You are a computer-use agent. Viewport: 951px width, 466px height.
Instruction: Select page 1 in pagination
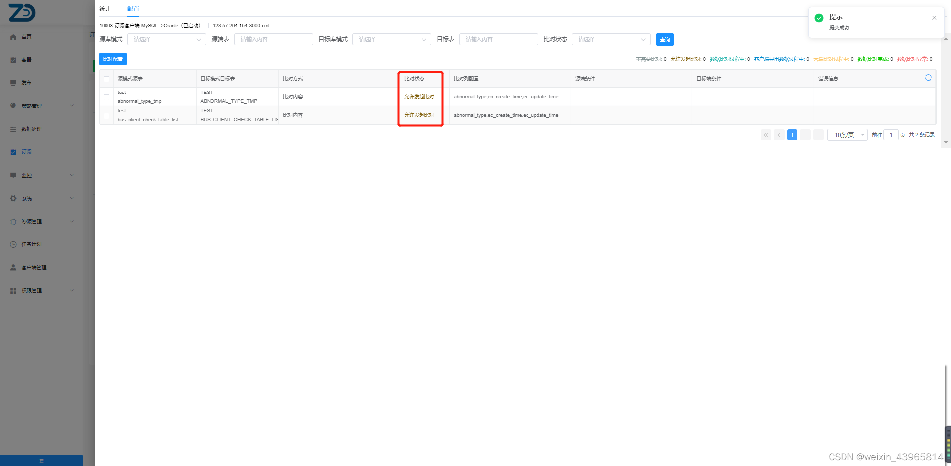point(792,135)
